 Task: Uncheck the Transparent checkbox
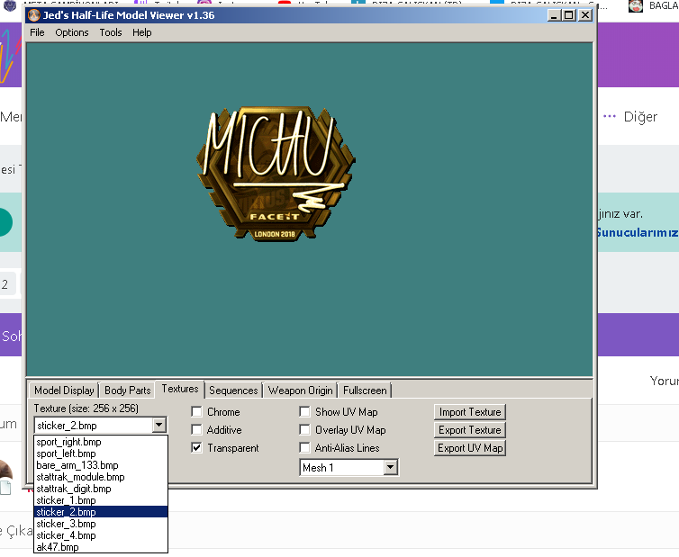[196, 447]
